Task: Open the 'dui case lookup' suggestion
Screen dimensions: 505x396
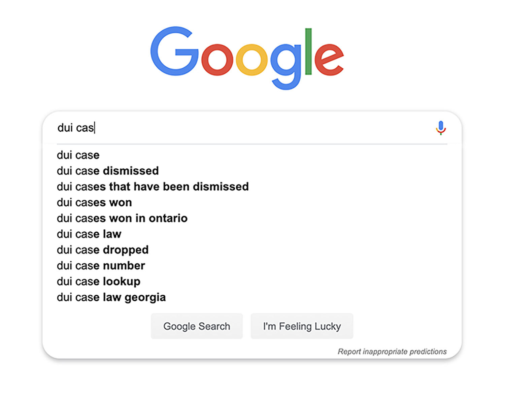Action: click(98, 281)
